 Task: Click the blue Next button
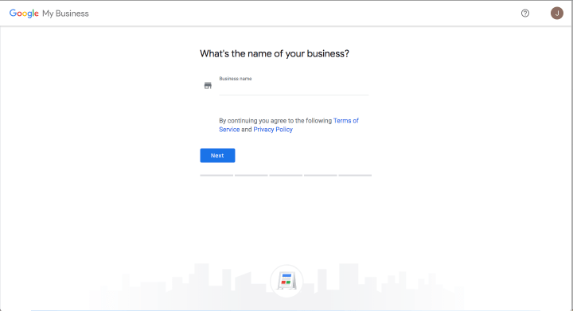pyautogui.click(x=217, y=156)
